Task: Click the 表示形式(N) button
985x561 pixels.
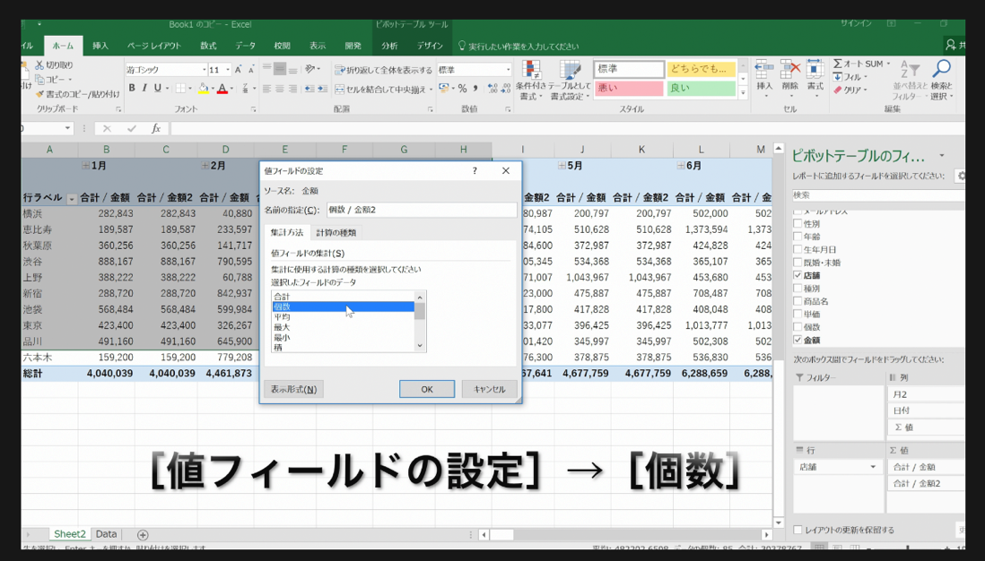Action: (x=294, y=389)
